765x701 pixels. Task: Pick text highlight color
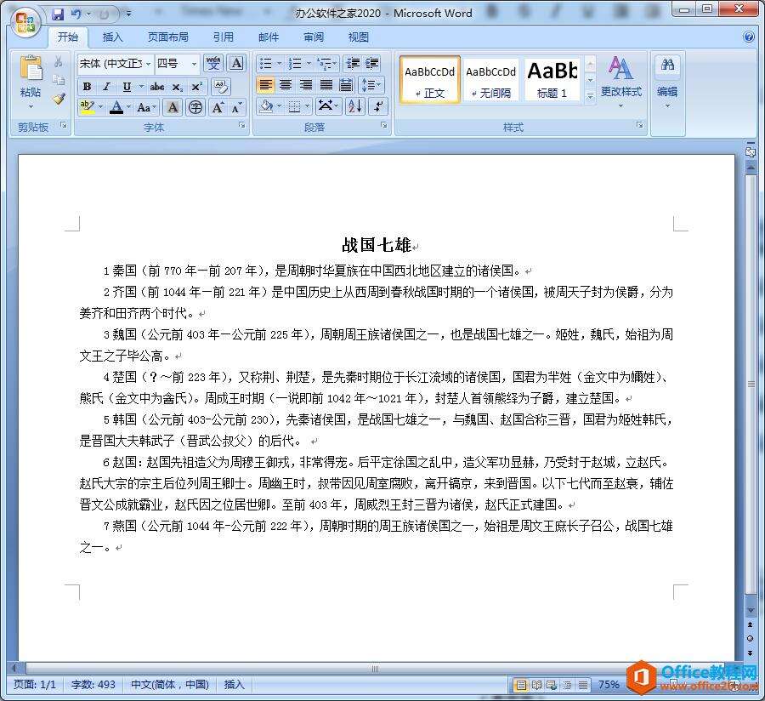87,107
